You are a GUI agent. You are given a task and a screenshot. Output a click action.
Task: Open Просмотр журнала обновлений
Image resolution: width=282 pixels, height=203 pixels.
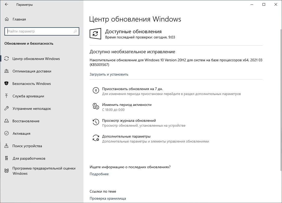point(130,120)
